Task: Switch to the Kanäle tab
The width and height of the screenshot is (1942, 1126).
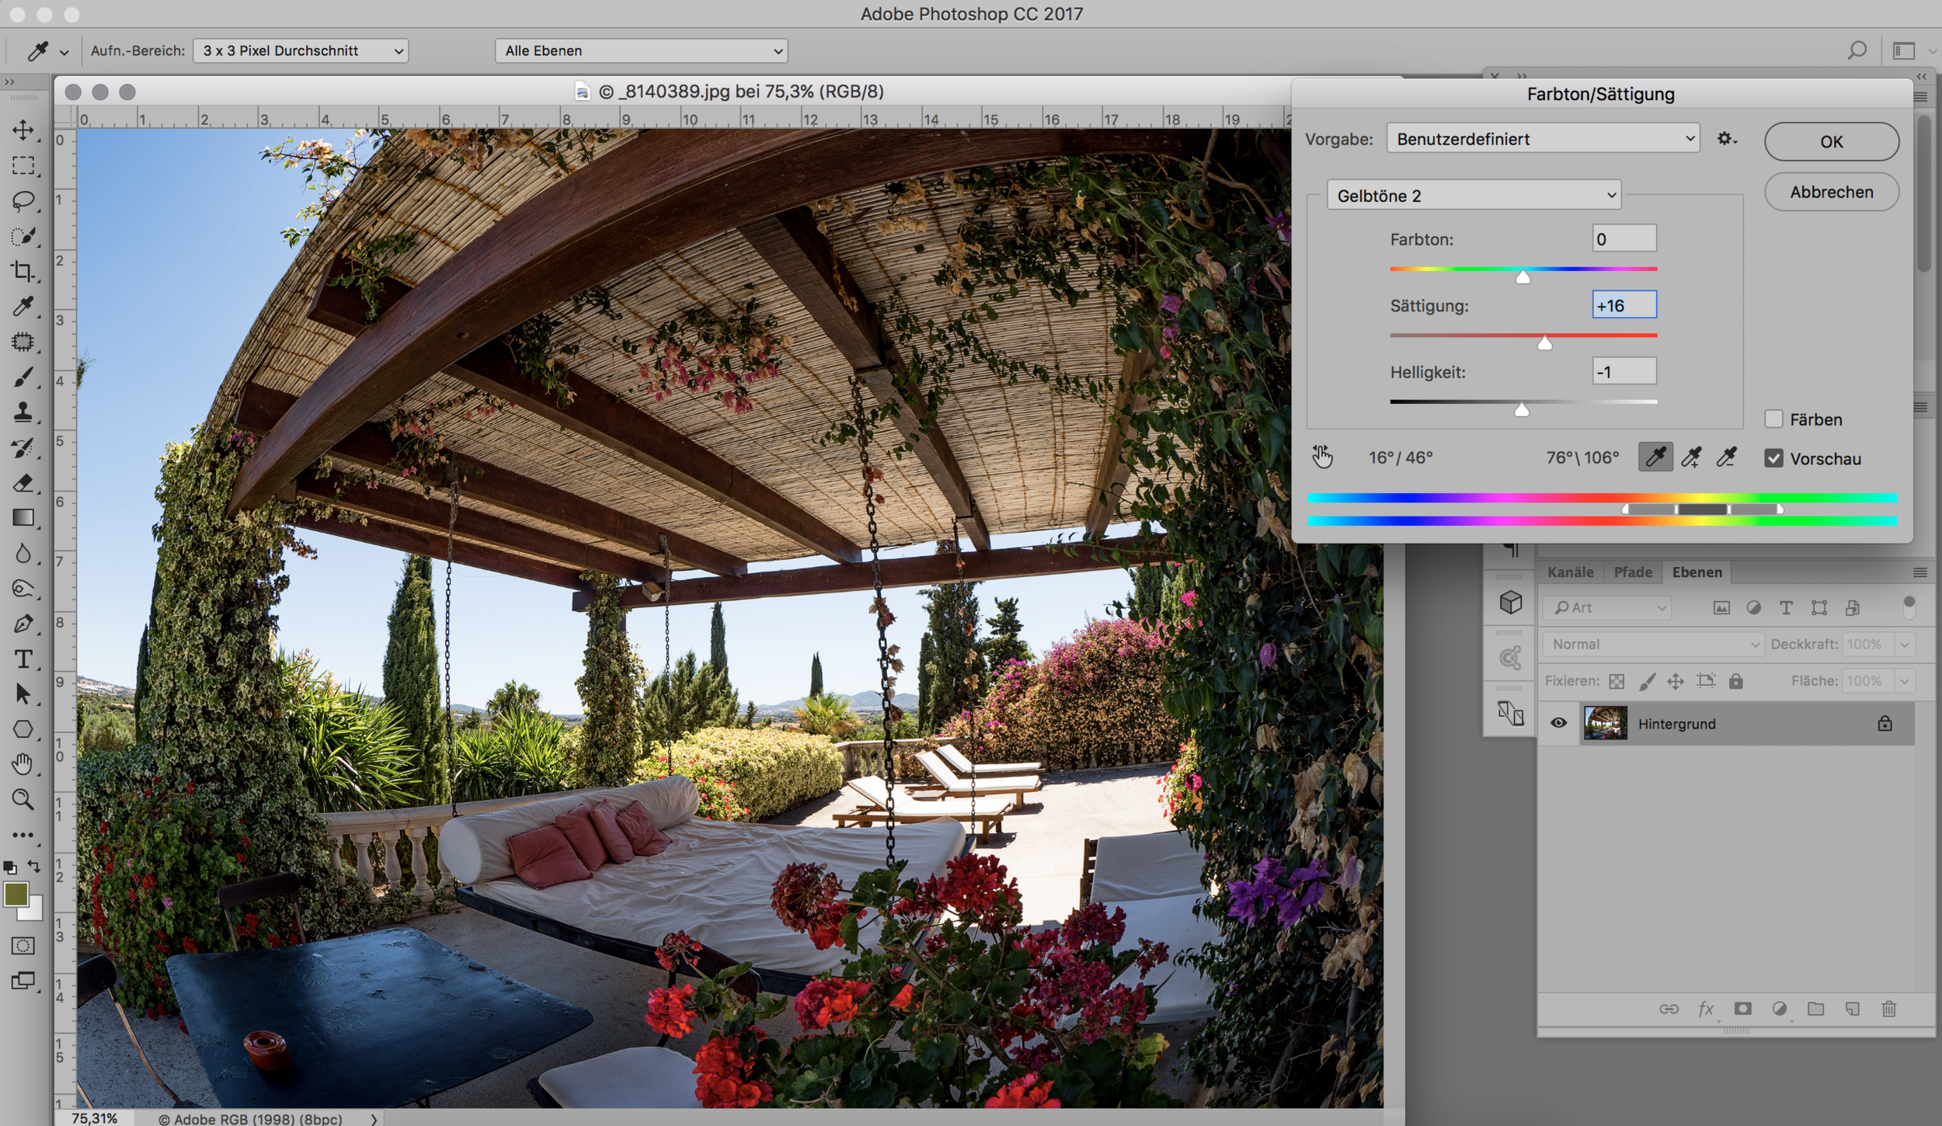Action: 1570,572
